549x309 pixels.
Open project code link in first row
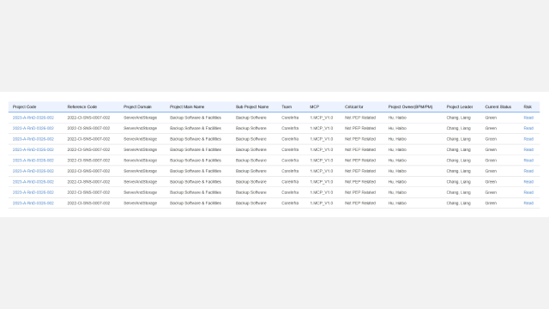pyautogui.click(x=33, y=118)
